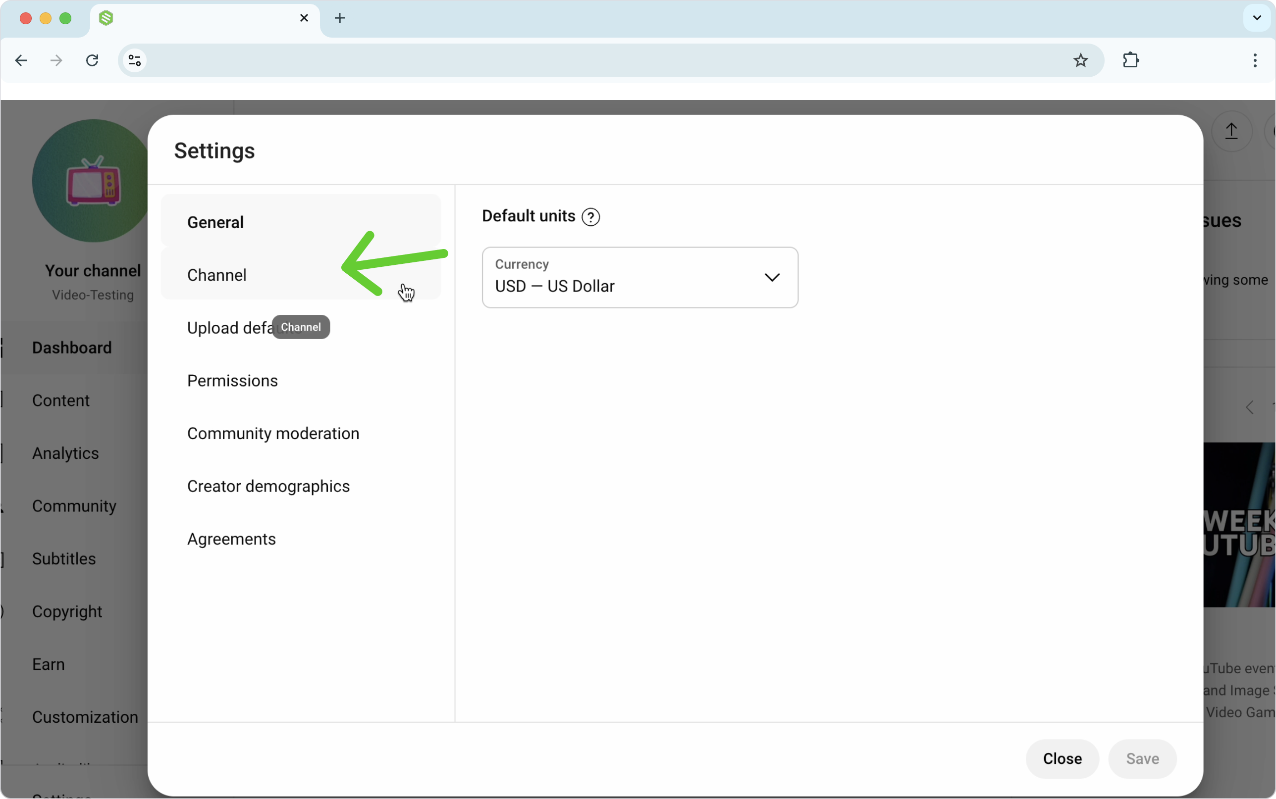
Task: Go to Permissions settings
Action: tap(232, 381)
